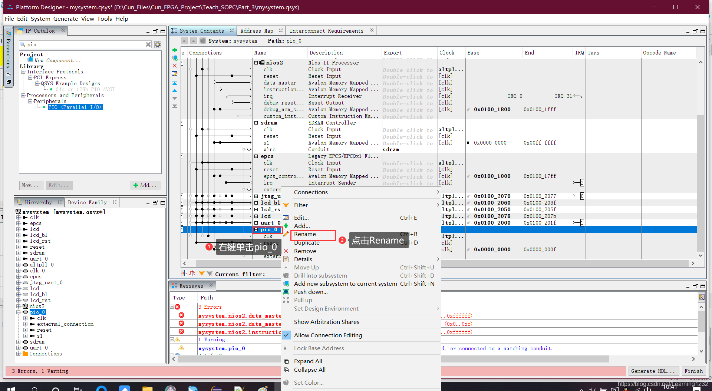Open the IP Catalog search options gear
Screen dimensions: 712x391
[x=158, y=44]
